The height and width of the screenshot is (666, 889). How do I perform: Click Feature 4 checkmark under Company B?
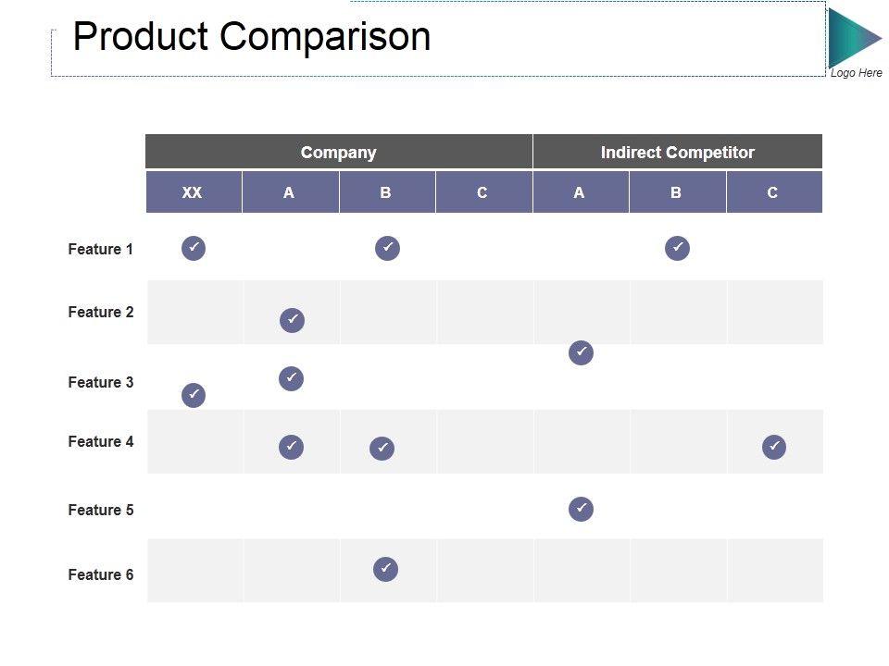click(x=382, y=449)
